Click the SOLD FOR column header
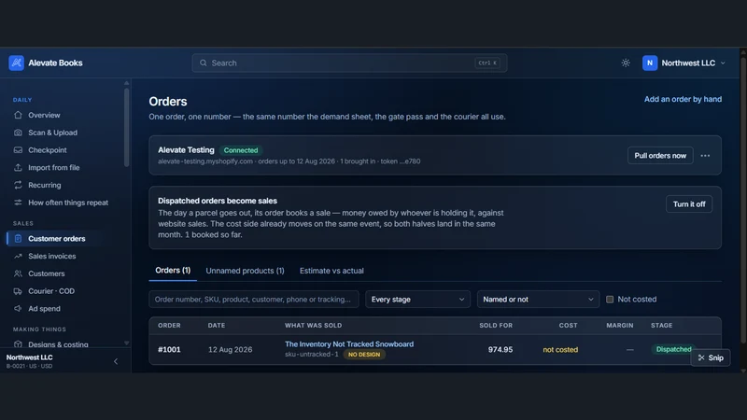This screenshot has height=420, width=747. click(496, 325)
